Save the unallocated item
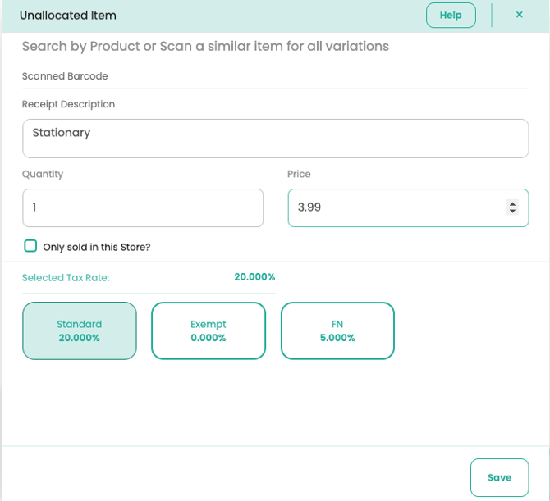 499,477
